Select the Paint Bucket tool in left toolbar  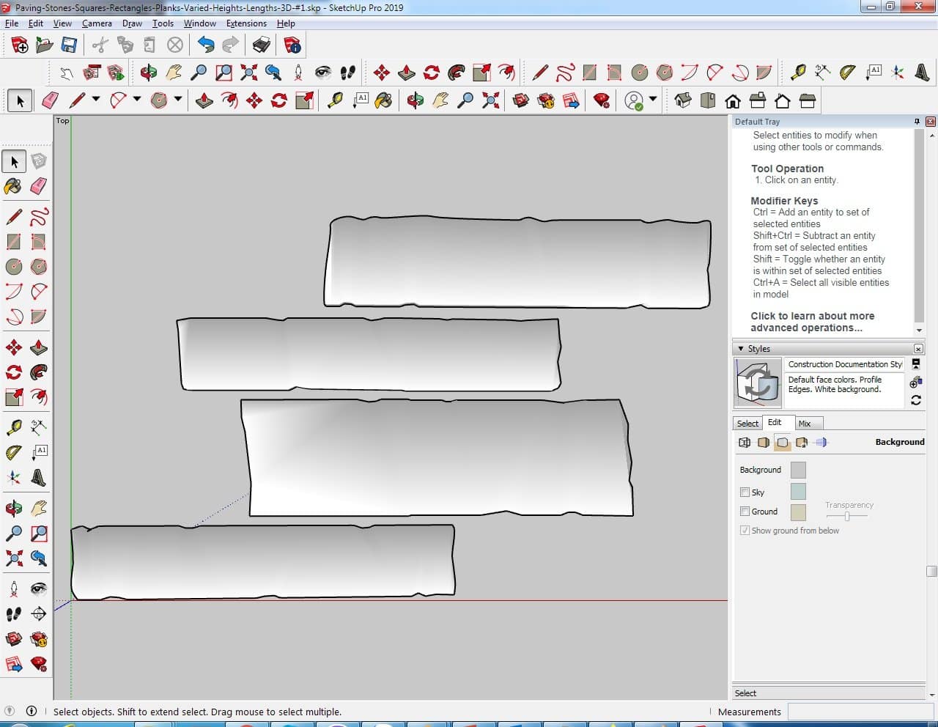tap(13, 186)
